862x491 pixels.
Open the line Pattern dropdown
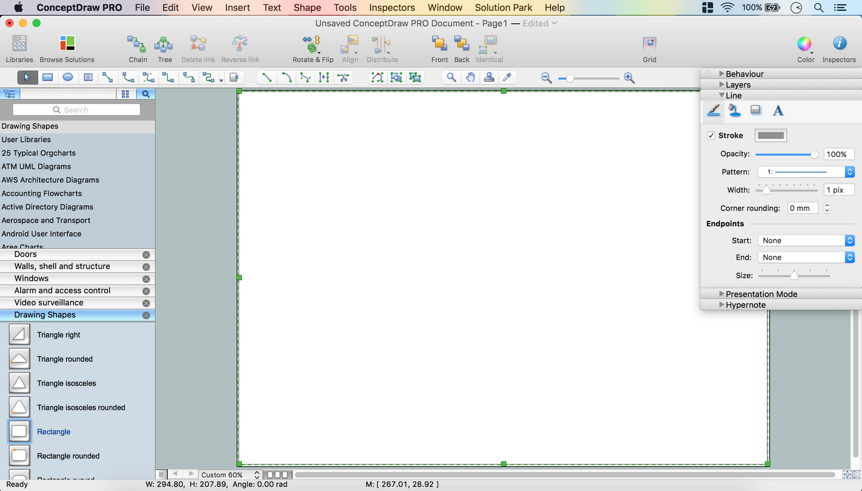click(806, 172)
